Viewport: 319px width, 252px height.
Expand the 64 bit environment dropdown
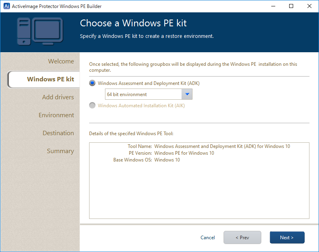pos(187,94)
